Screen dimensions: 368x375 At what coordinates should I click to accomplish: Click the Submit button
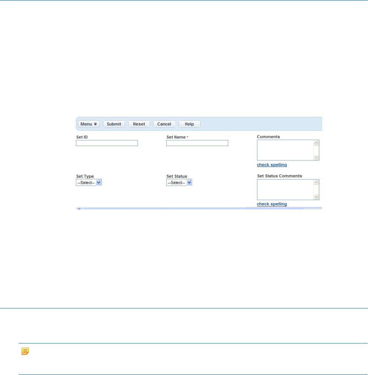[114, 124]
